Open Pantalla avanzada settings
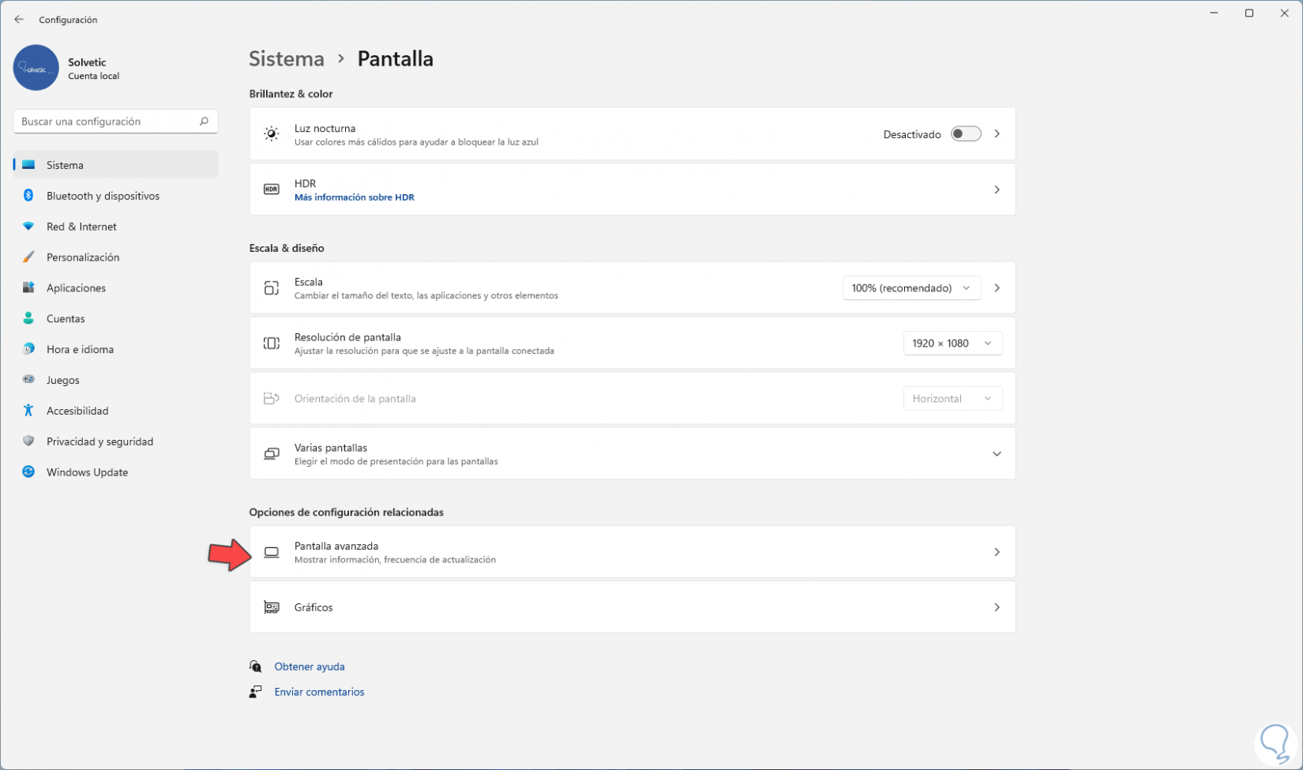 tap(632, 552)
